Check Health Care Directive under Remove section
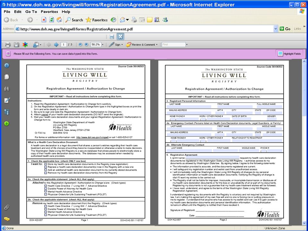 coord(46,206)
